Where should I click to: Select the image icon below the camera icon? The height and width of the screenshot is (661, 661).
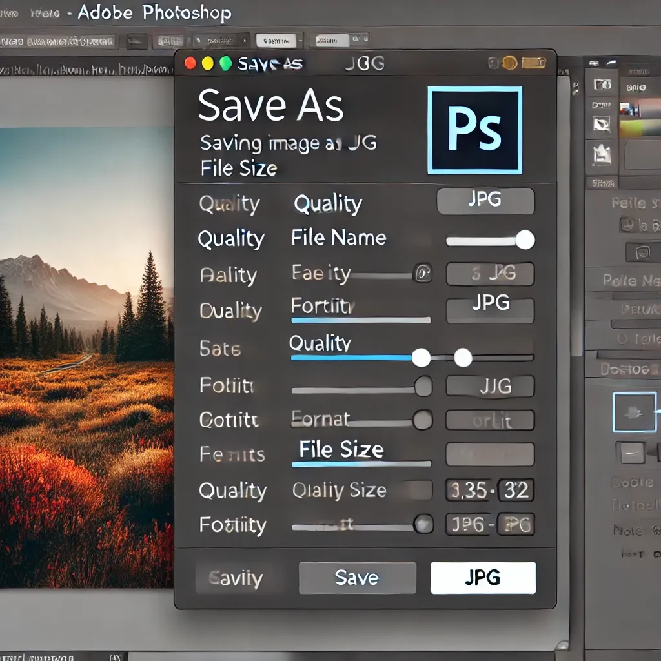tap(602, 124)
